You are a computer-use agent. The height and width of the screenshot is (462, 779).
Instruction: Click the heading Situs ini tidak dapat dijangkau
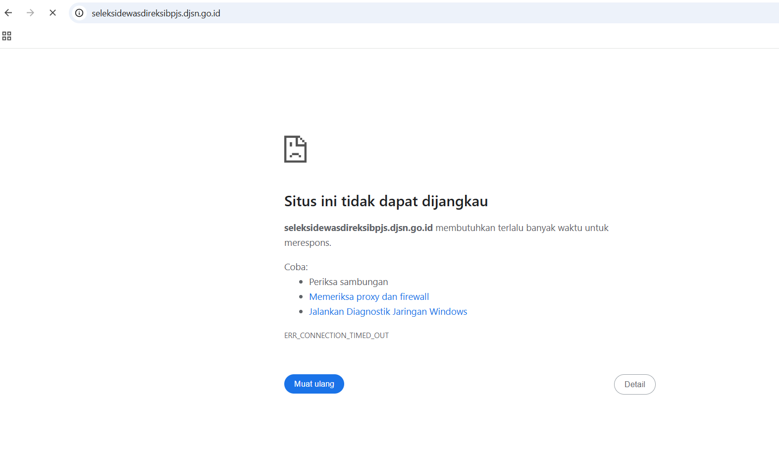point(386,201)
